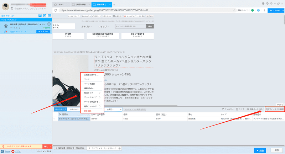Click the vertical scrollbar on right
This screenshot has width=285, height=154.
click(284, 20)
